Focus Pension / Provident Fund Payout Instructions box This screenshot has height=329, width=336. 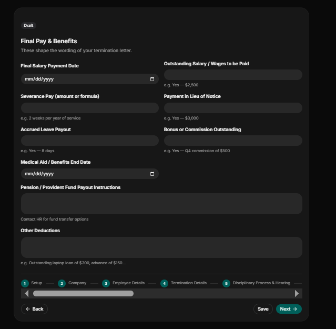pyautogui.click(x=161, y=204)
